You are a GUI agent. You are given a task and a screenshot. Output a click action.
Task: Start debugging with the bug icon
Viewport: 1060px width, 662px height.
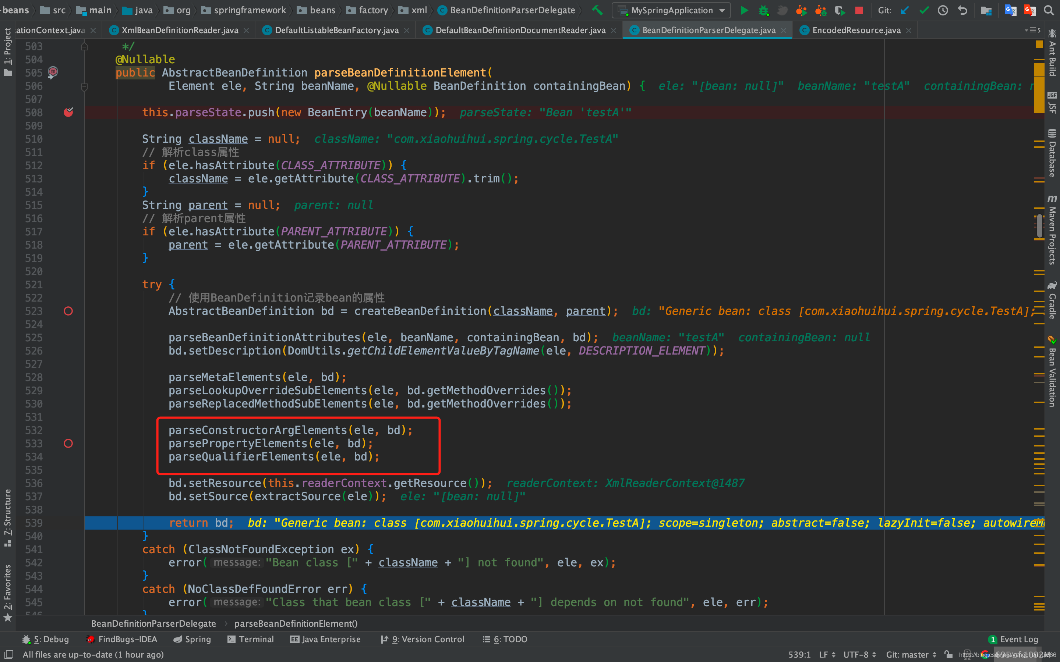click(x=764, y=10)
